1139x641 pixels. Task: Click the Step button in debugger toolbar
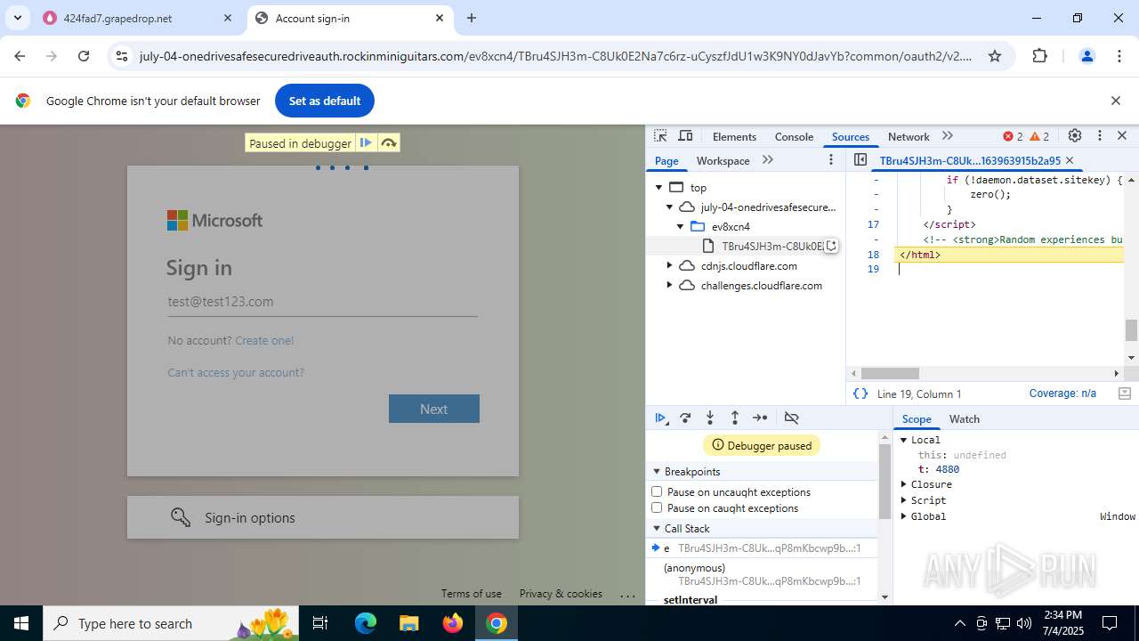[760, 418]
